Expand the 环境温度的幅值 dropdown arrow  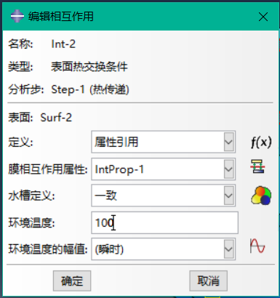click(x=228, y=249)
